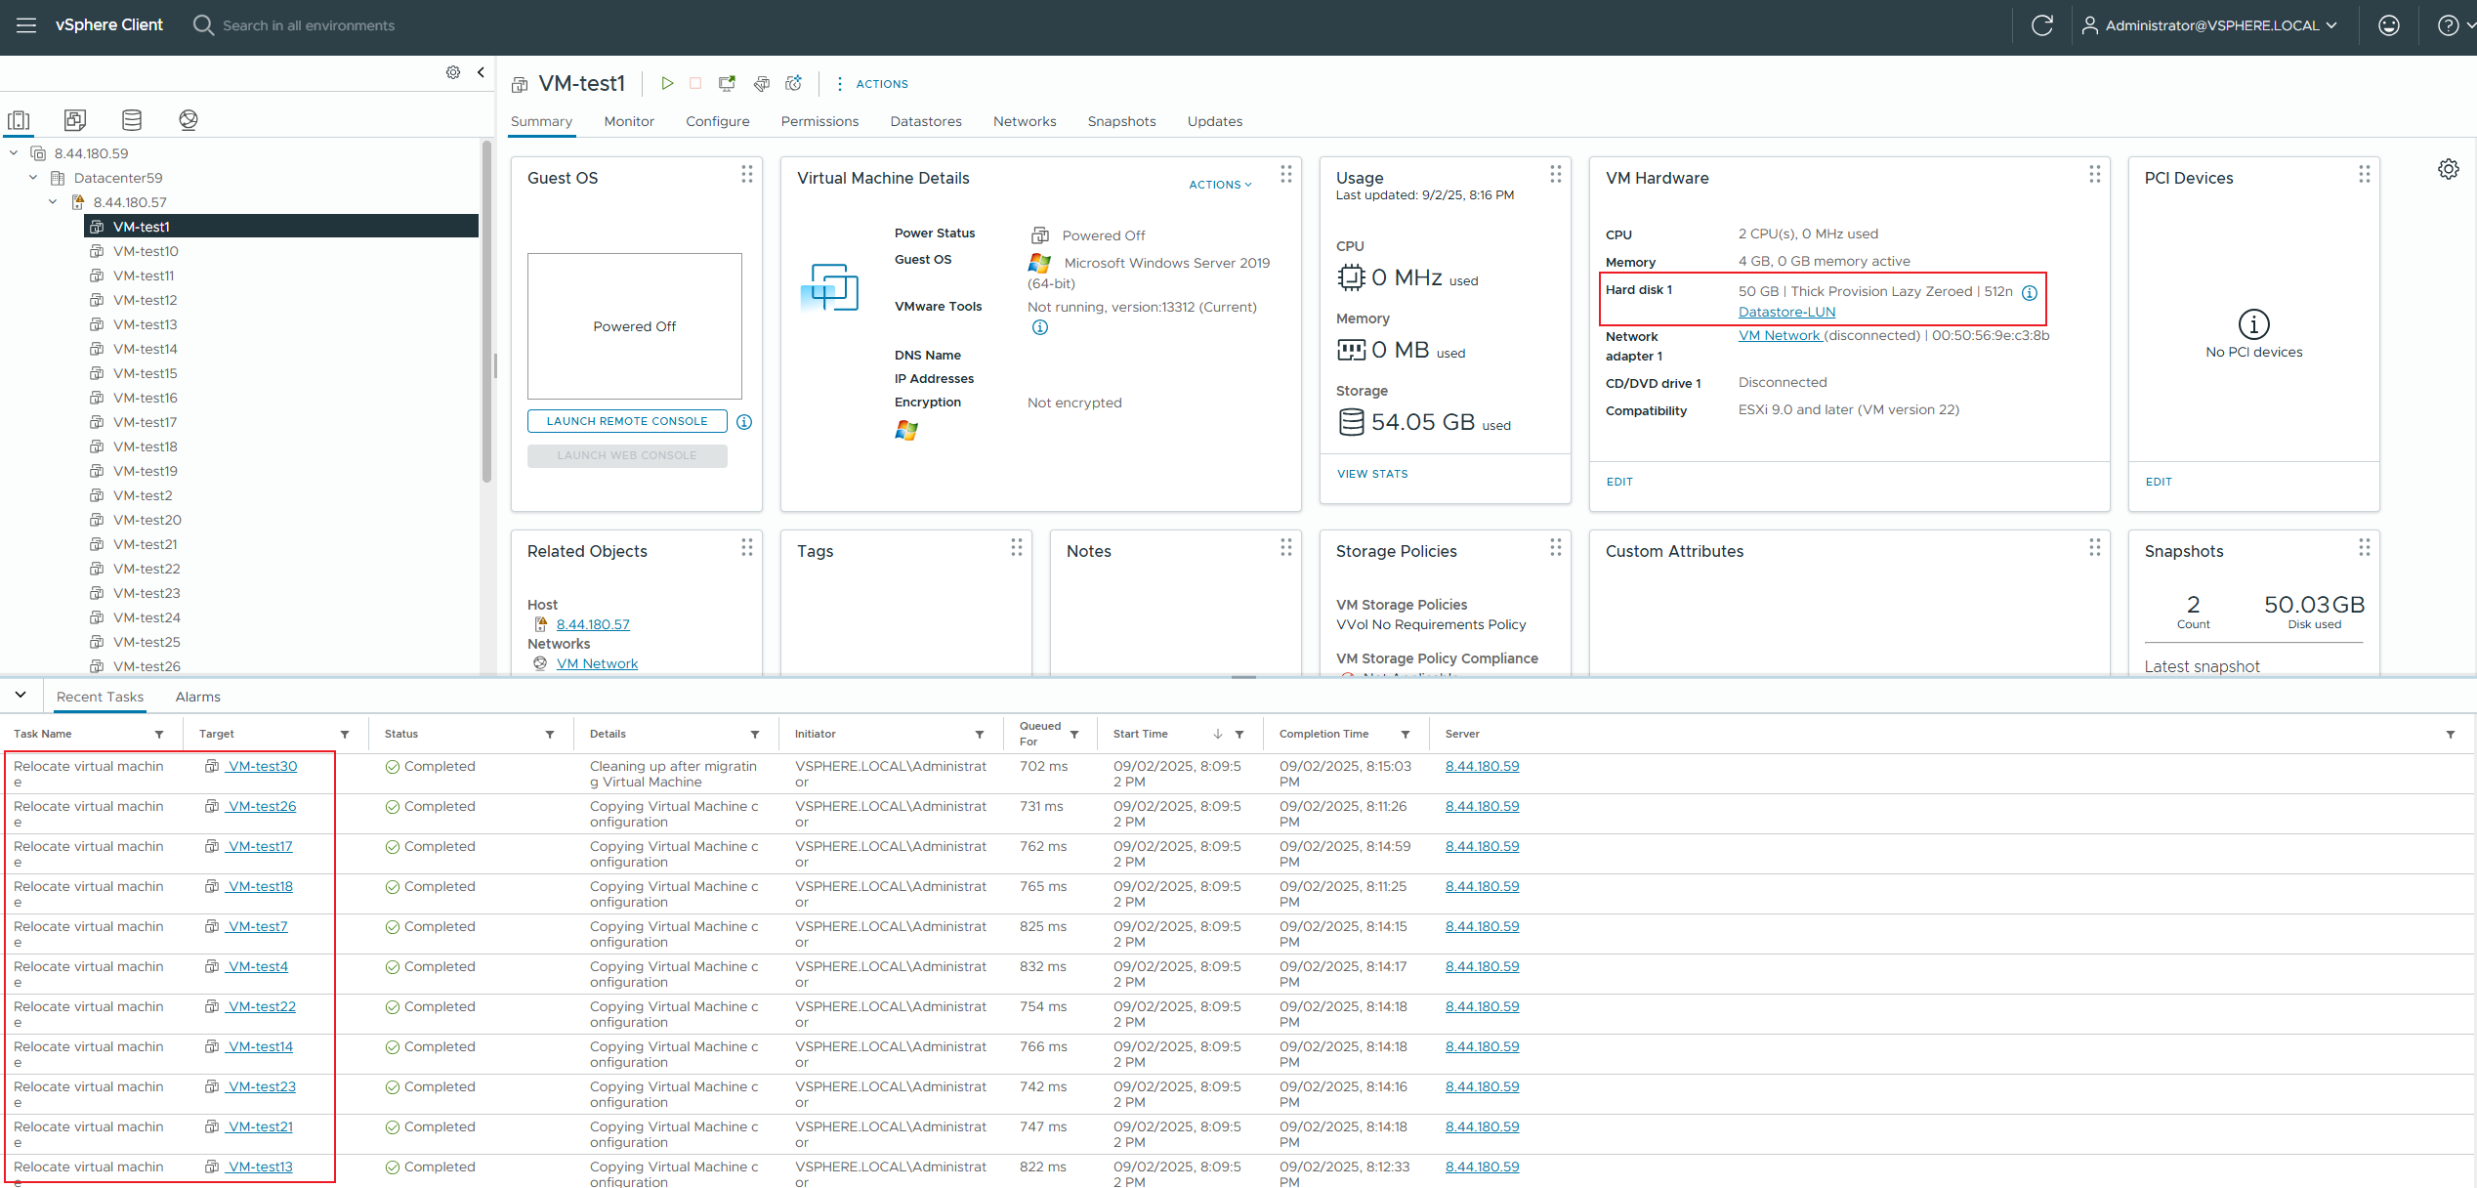Click Guest OS card drag handle

[747, 174]
